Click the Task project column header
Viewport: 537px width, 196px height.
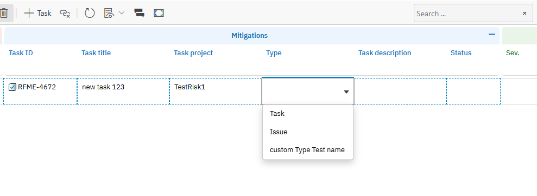(193, 53)
